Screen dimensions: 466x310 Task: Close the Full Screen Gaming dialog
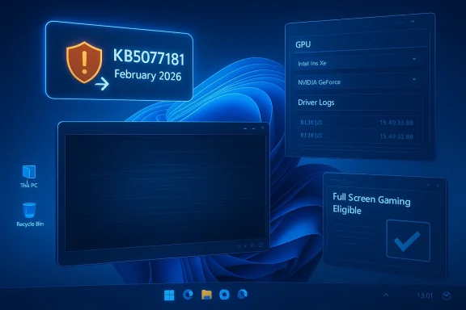438,186
